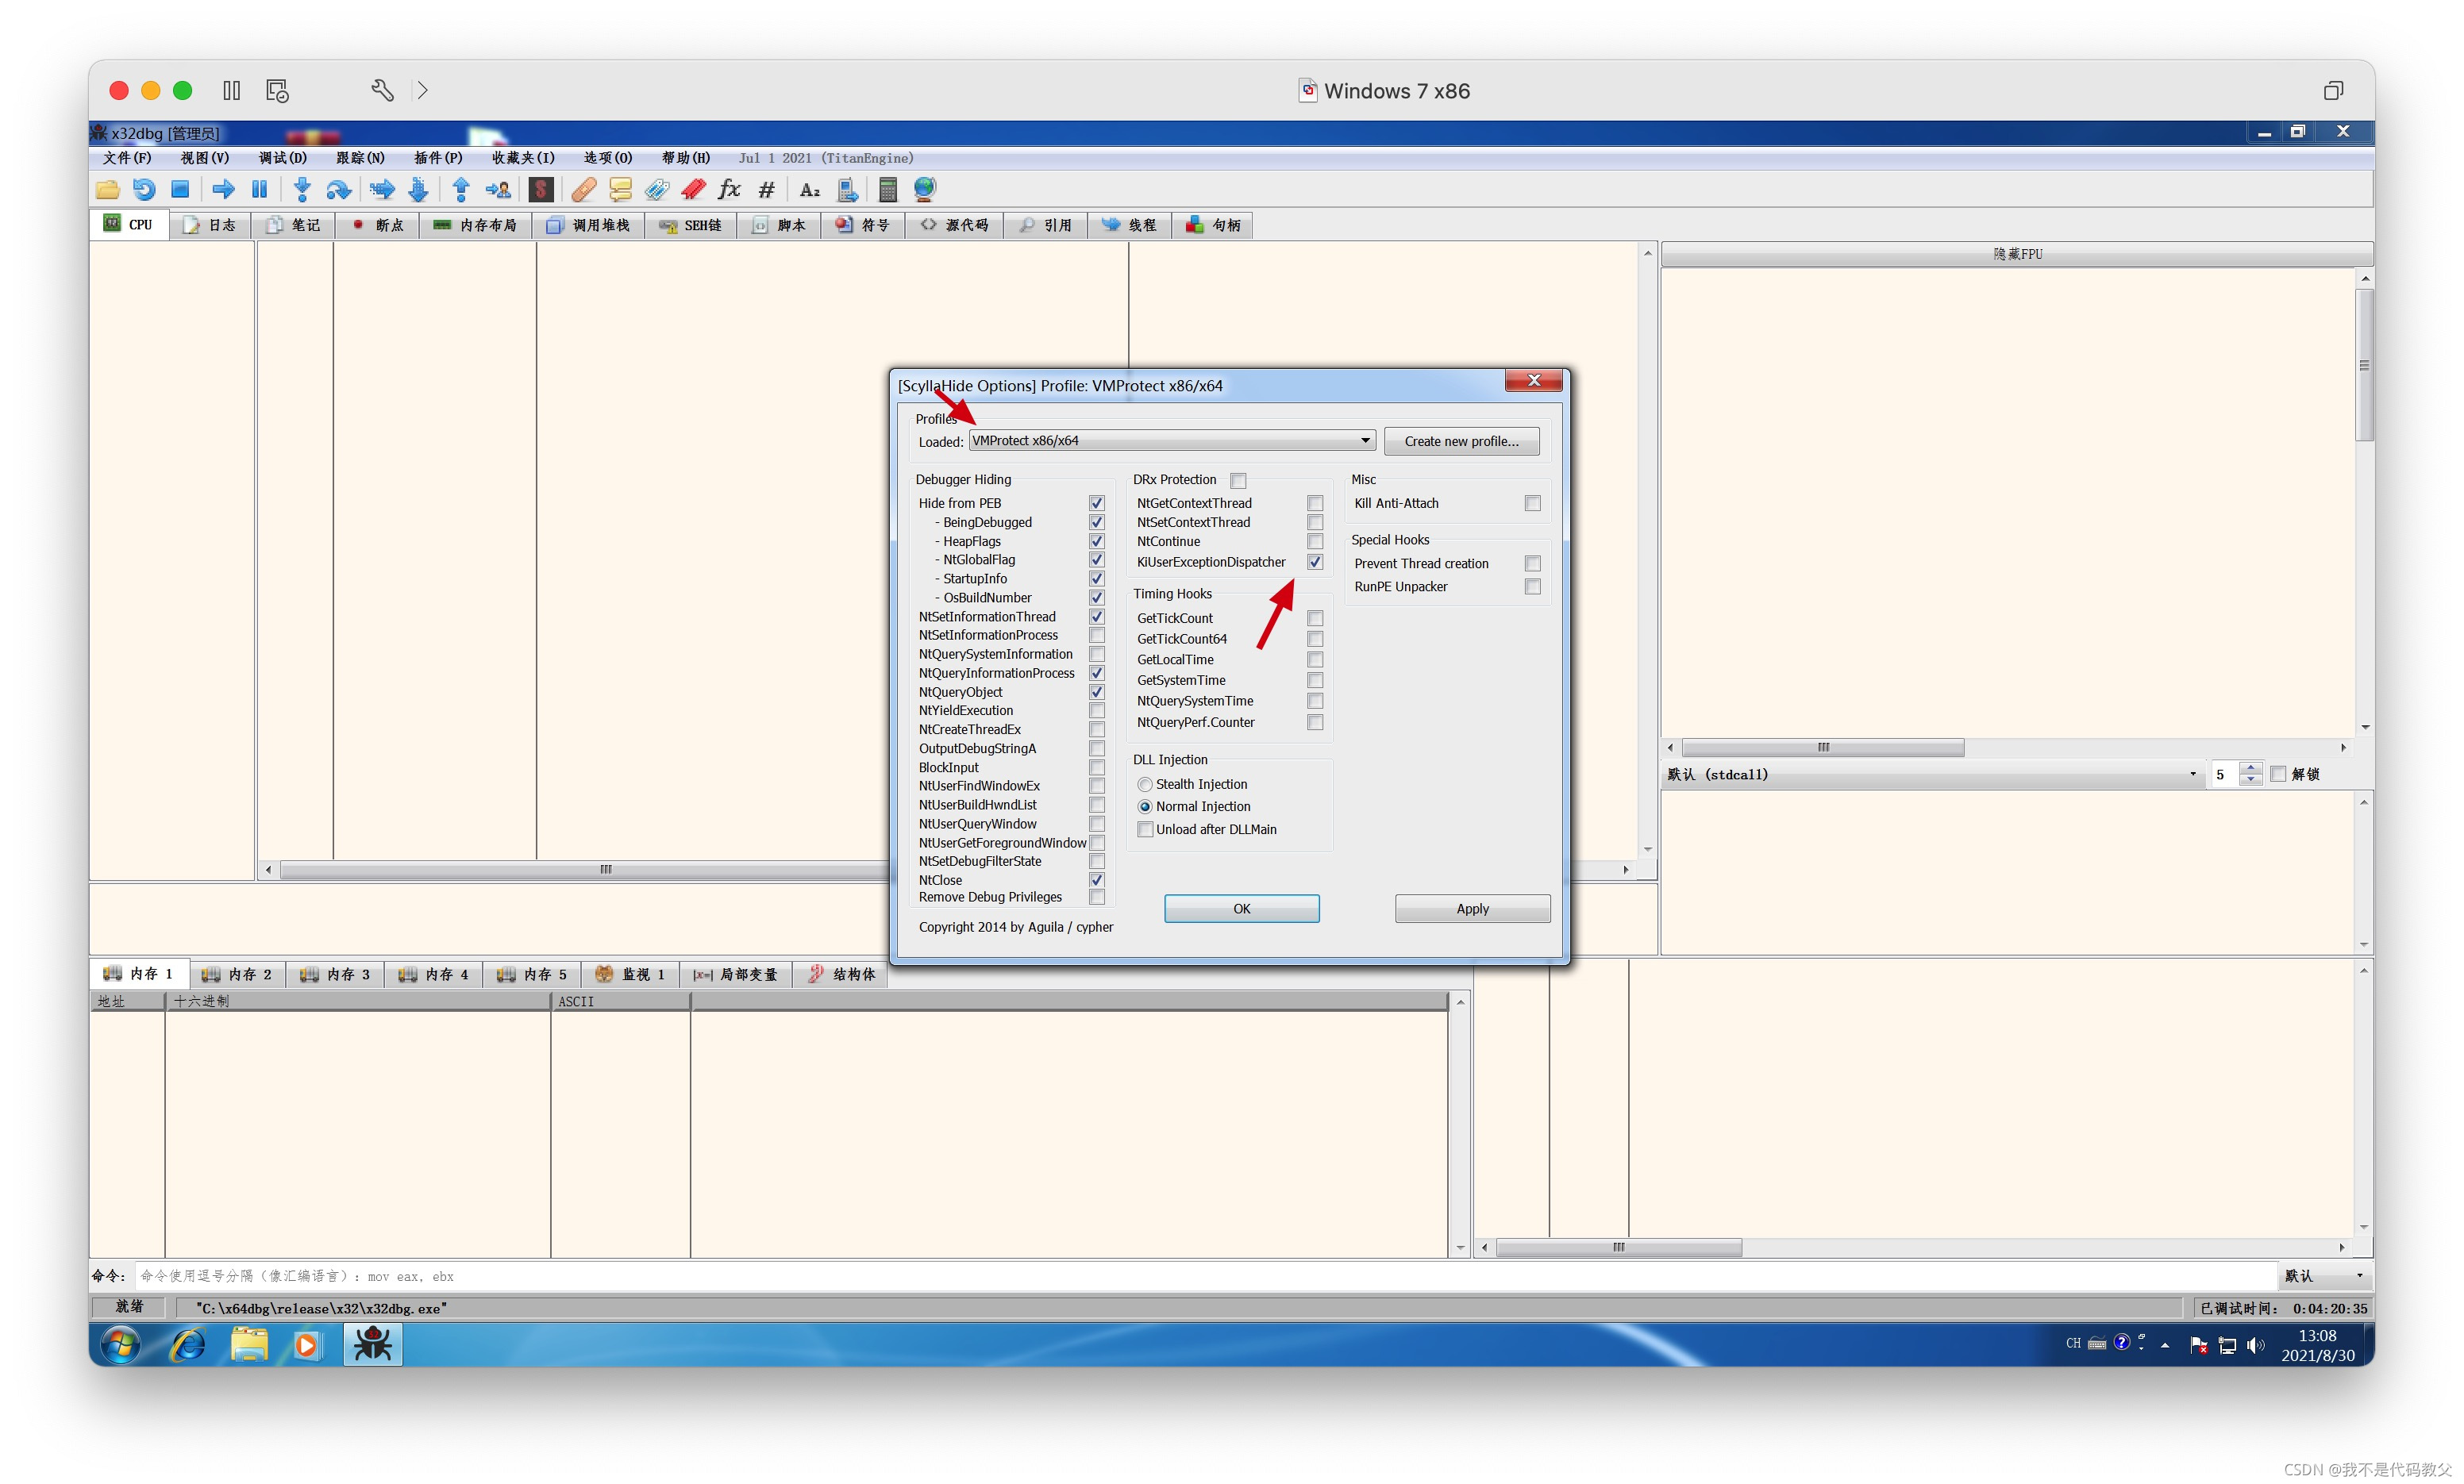Image resolution: width=2464 pixels, height=1484 pixels.
Task: Click the step over toolbar icon
Action: coord(339,189)
